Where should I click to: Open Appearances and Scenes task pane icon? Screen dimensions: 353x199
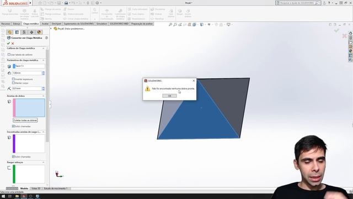tap(351, 51)
